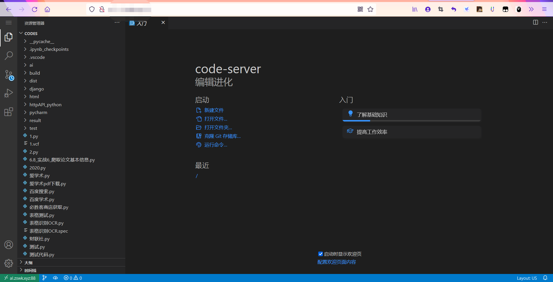Screen dimensions: 553x282
Task: Open the Firefox account profile icon
Action: click(x=428, y=9)
